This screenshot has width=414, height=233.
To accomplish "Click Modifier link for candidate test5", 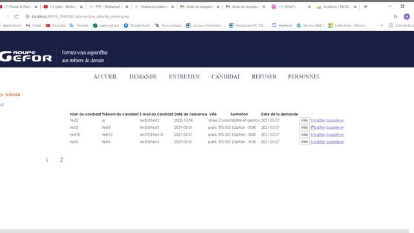I will [x=318, y=142].
